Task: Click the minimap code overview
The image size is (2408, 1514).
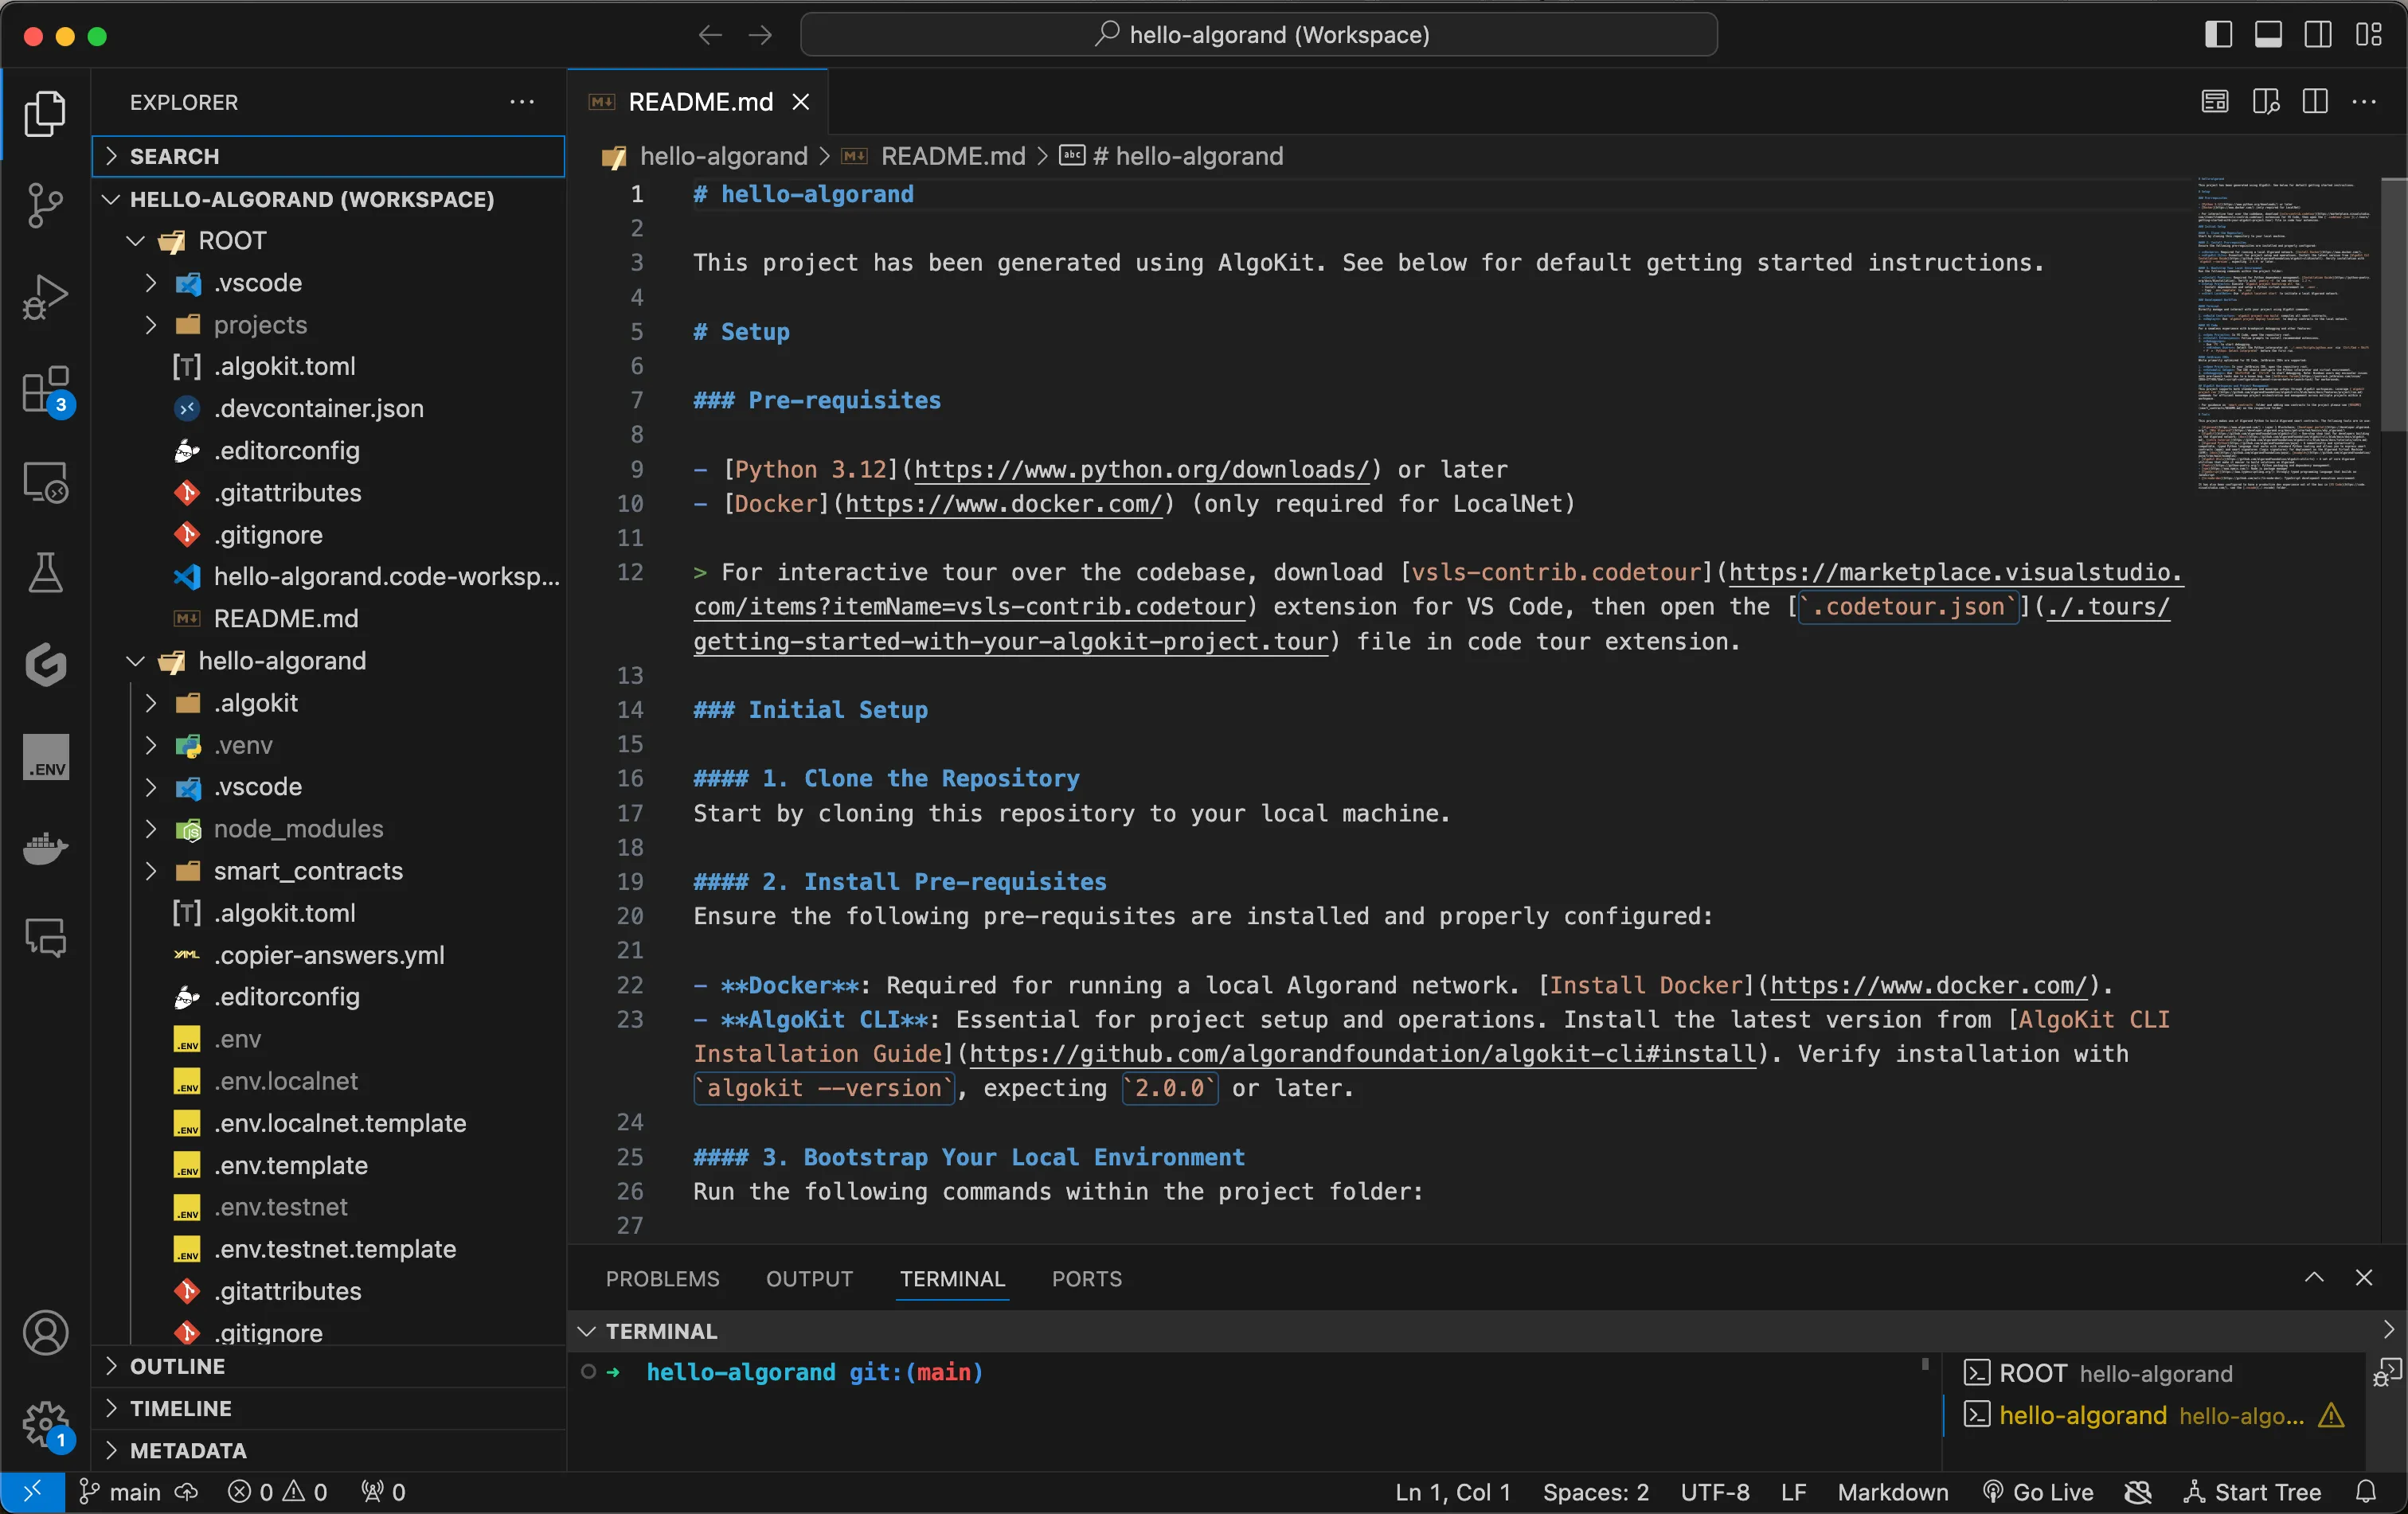Action: [x=2283, y=335]
